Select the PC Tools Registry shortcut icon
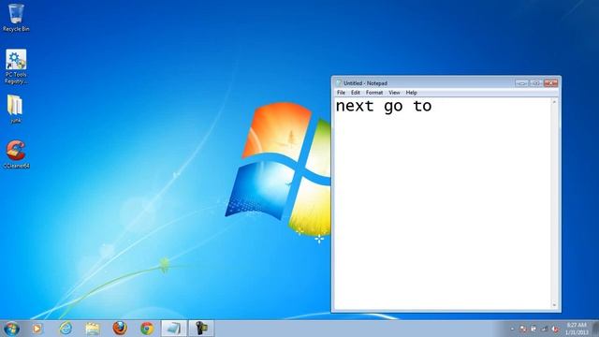This screenshot has height=337, width=599. (16, 66)
